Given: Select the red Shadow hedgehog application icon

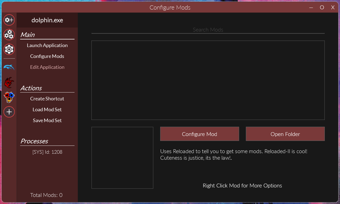Looking at the screenshot, I should click(9, 82).
